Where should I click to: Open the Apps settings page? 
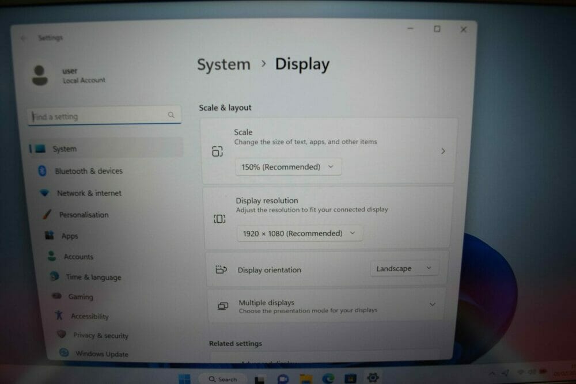click(70, 236)
